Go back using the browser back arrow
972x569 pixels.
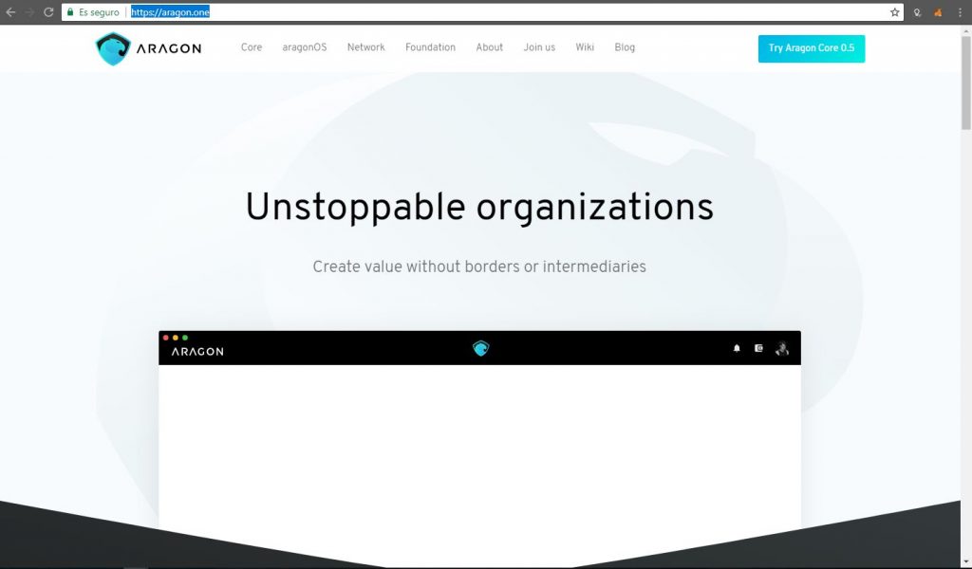(x=10, y=12)
